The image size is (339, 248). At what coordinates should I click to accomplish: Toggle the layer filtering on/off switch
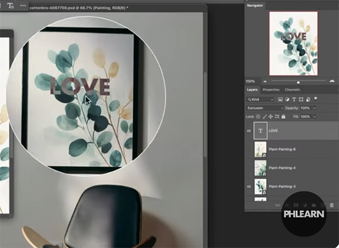315,99
